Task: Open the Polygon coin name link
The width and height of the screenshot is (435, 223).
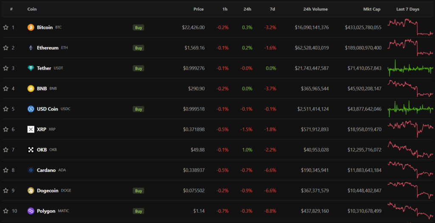Action: (x=46, y=211)
